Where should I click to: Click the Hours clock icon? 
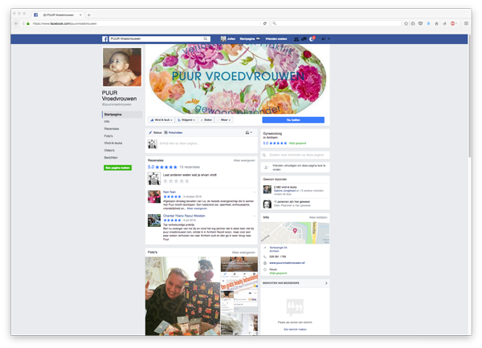point(265,269)
